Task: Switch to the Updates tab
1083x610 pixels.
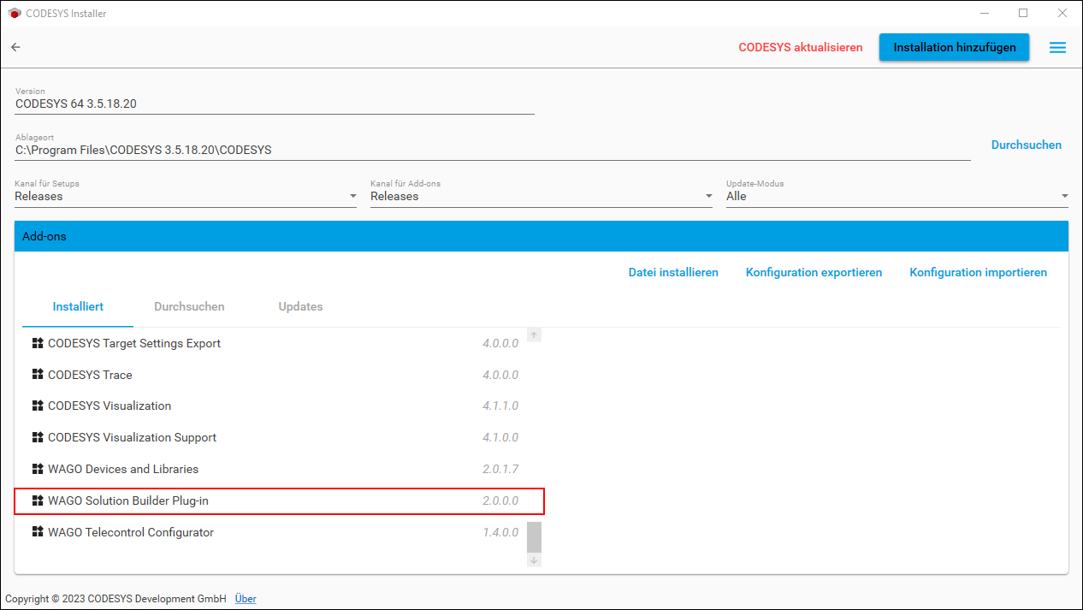Action: (300, 306)
